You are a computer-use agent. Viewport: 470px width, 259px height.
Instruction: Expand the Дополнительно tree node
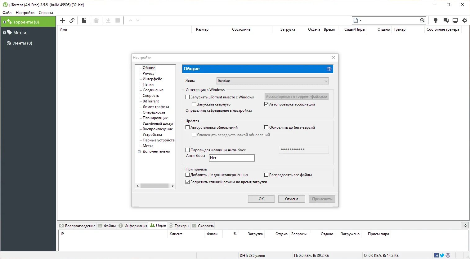(139, 152)
